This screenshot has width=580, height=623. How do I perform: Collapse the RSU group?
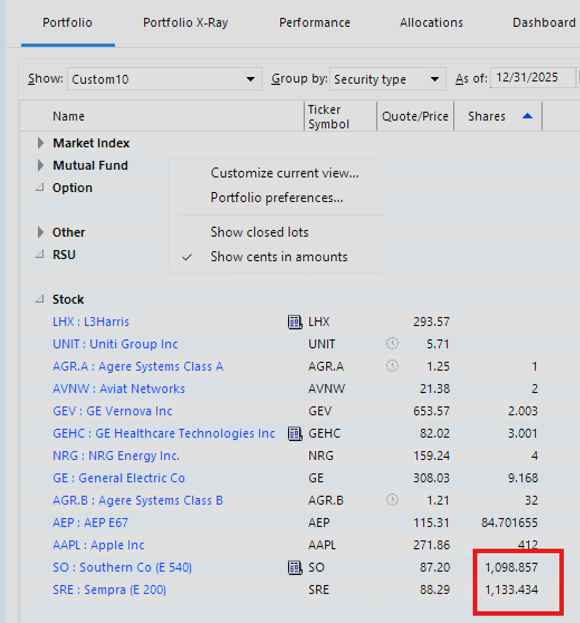[x=39, y=255]
